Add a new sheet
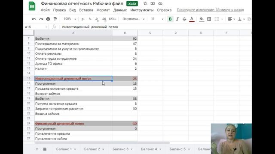 coord(37,149)
